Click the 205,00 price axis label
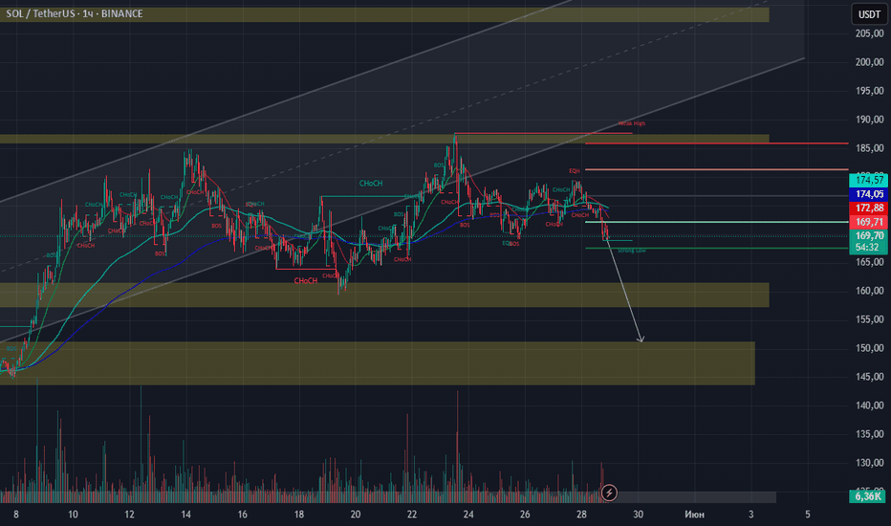This screenshot has height=526, width=891. (x=869, y=33)
